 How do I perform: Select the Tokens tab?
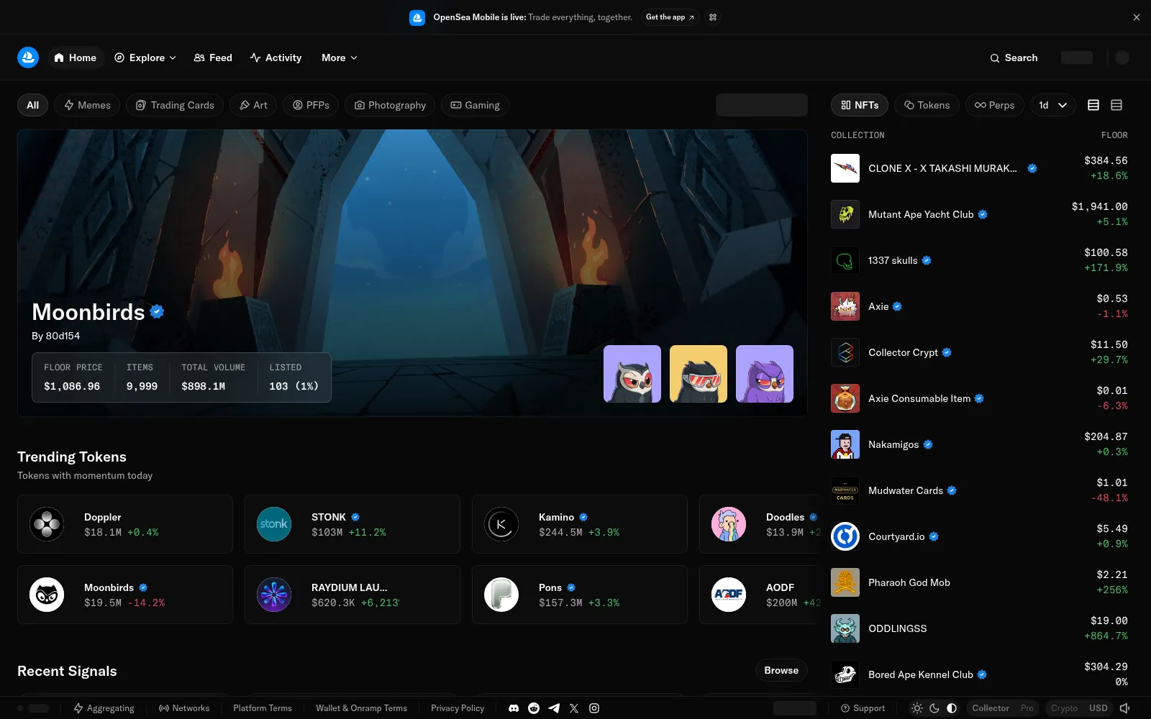point(927,105)
